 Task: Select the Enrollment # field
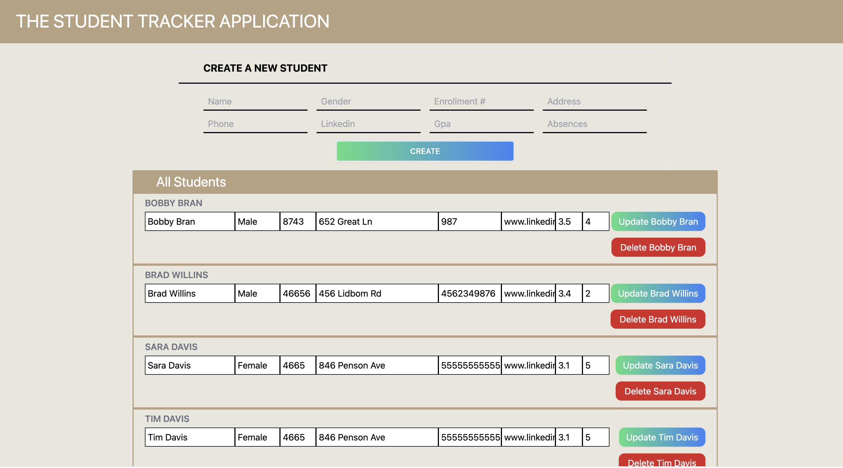pos(481,102)
